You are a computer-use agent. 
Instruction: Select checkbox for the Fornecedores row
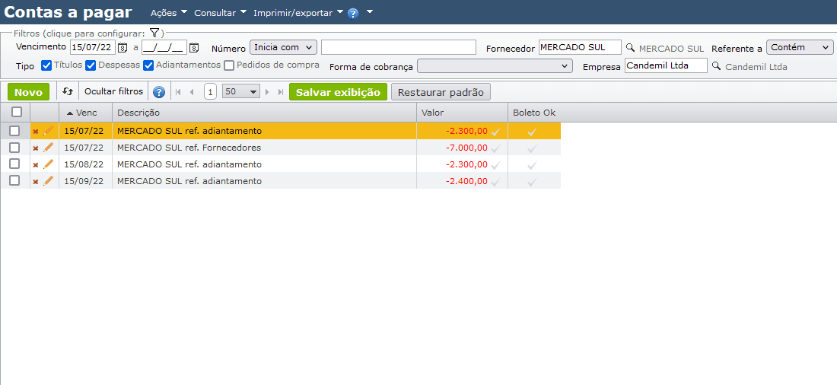tap(14, 148)
